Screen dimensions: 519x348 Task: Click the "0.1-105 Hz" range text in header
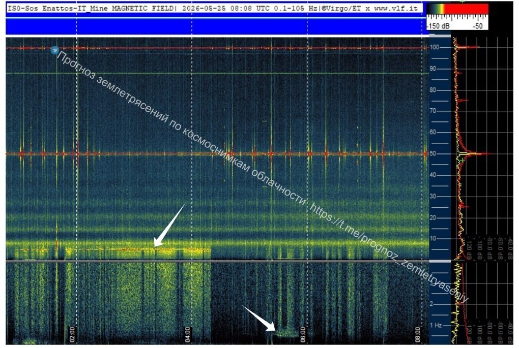[296, 8]
